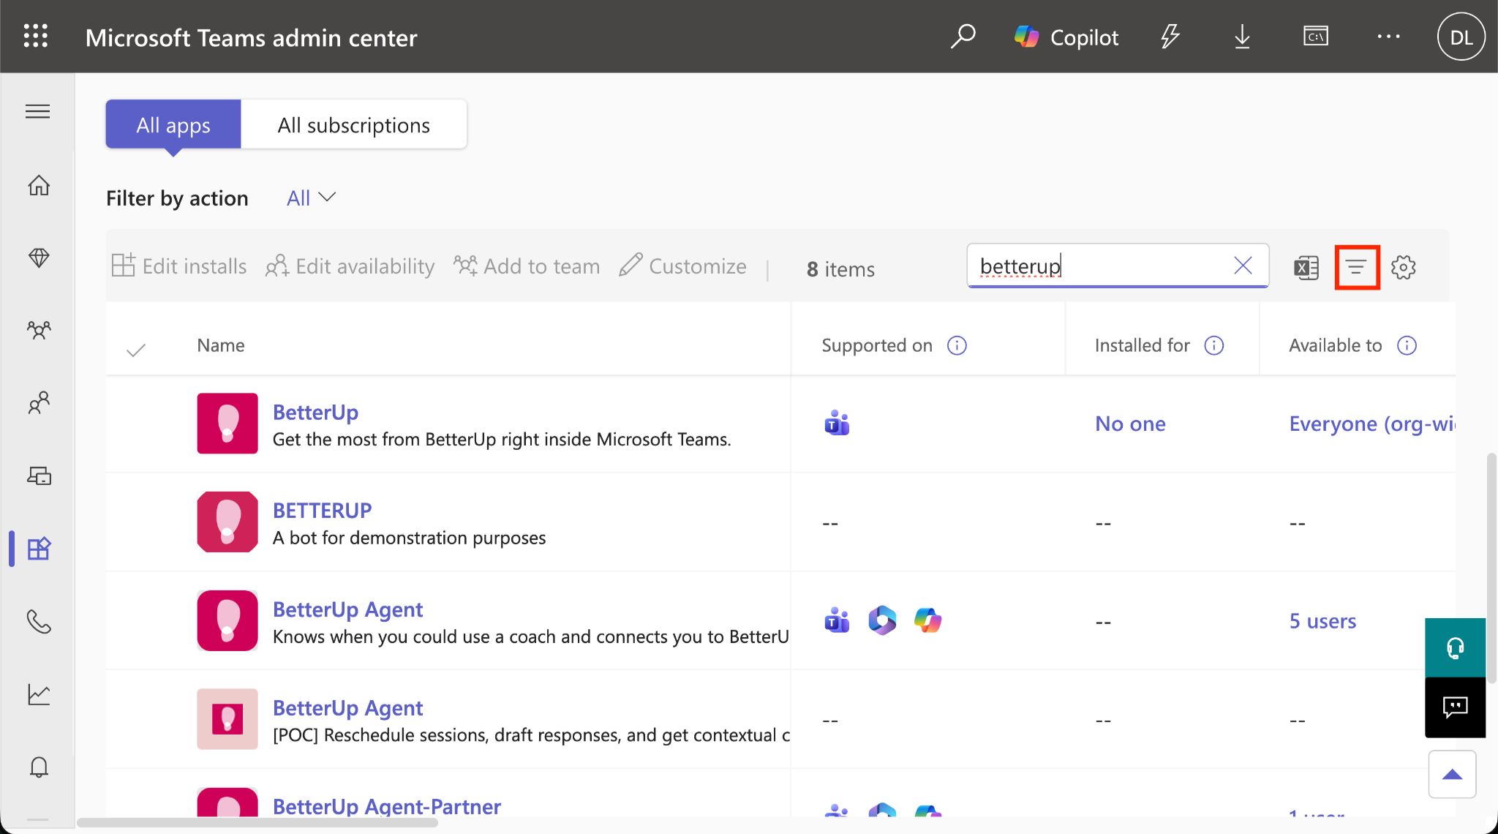
Task: Click the Teams apps icon in sidebar
Action: [39, 549]
